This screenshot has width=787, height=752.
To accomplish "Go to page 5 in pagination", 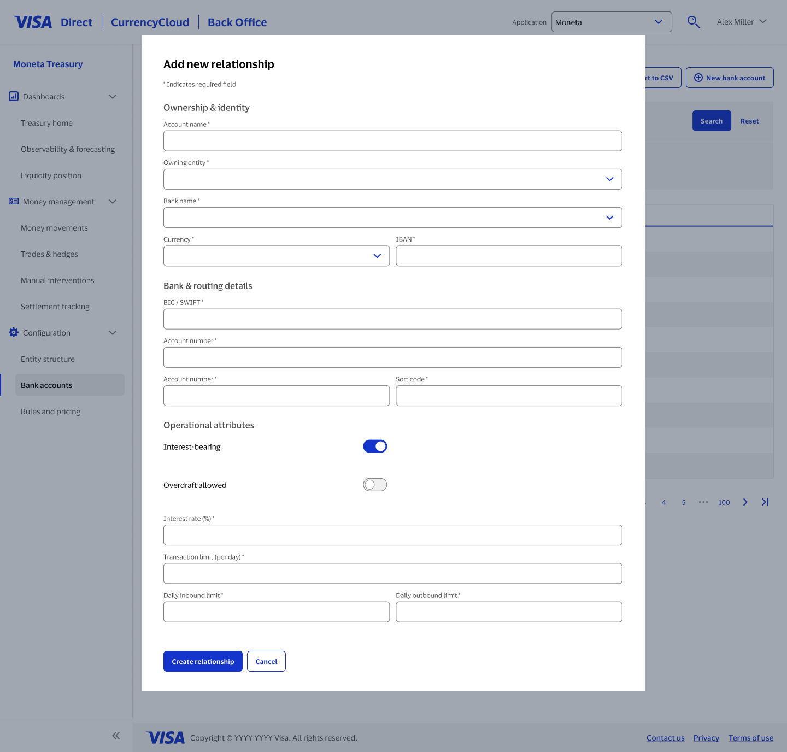I will (684, 502).
